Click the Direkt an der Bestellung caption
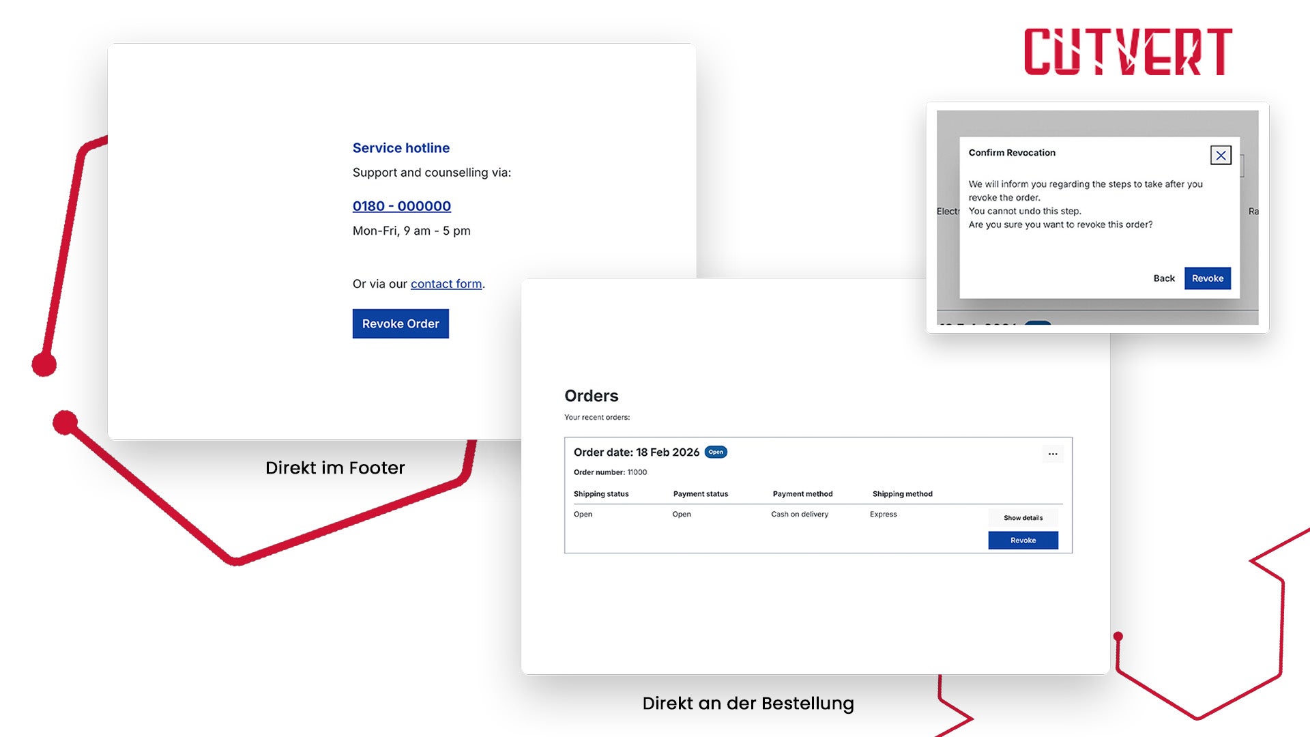1310x737 pixels. click(x=748, y=704)
